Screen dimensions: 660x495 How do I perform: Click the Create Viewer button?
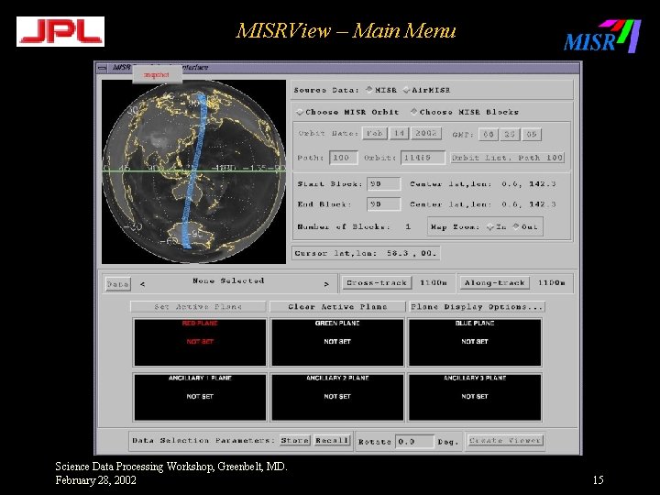pos(505,440)
